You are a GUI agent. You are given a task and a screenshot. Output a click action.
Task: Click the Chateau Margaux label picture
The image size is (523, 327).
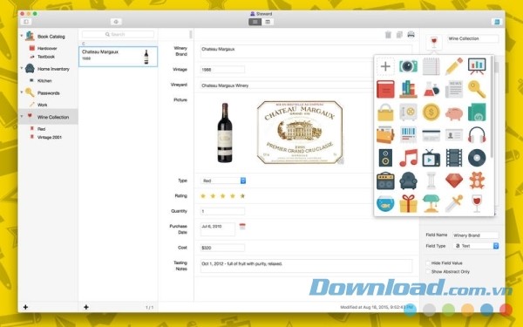pyautogui.click(x=300, y=133)
